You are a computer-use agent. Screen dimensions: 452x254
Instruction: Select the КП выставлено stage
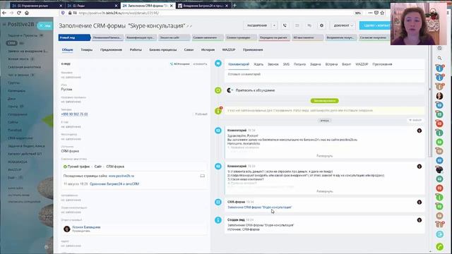[x=307, y=37]
